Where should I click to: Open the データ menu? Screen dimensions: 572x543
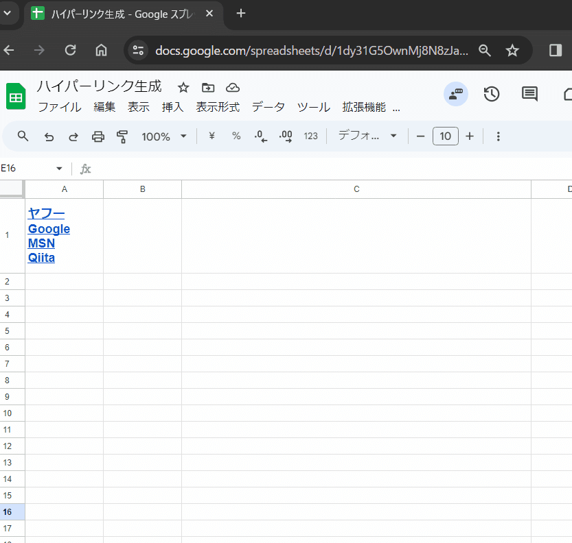click(x=268, y=107)
